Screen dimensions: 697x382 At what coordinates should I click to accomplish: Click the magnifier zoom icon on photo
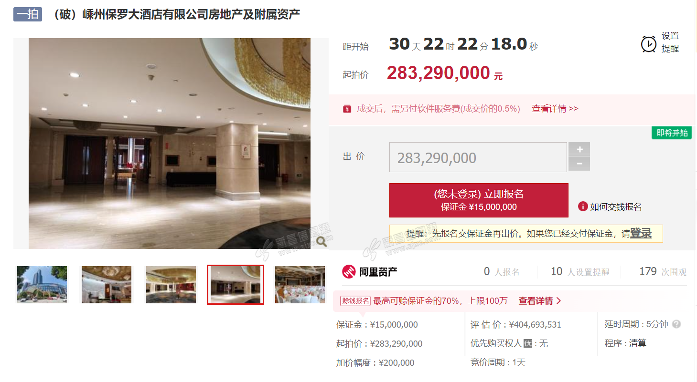[x=322, y=241]
